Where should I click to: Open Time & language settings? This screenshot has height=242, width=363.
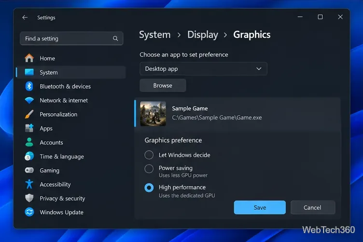pyautogui.click(x=71, y=157)
